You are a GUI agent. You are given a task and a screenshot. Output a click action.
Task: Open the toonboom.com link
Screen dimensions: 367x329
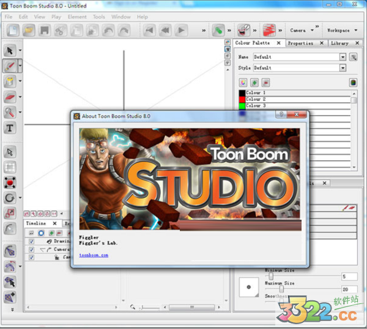[x=94, y=255]
